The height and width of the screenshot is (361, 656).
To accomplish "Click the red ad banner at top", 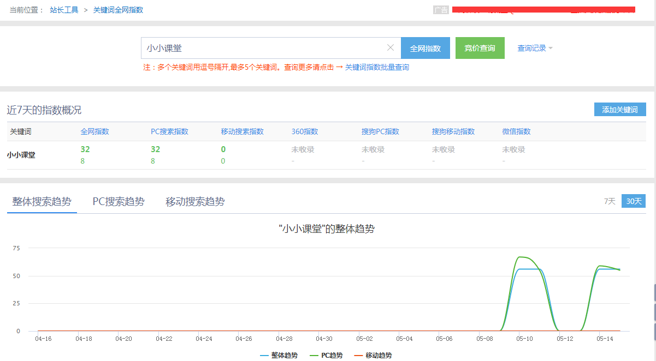I will [x=543, y=10].
